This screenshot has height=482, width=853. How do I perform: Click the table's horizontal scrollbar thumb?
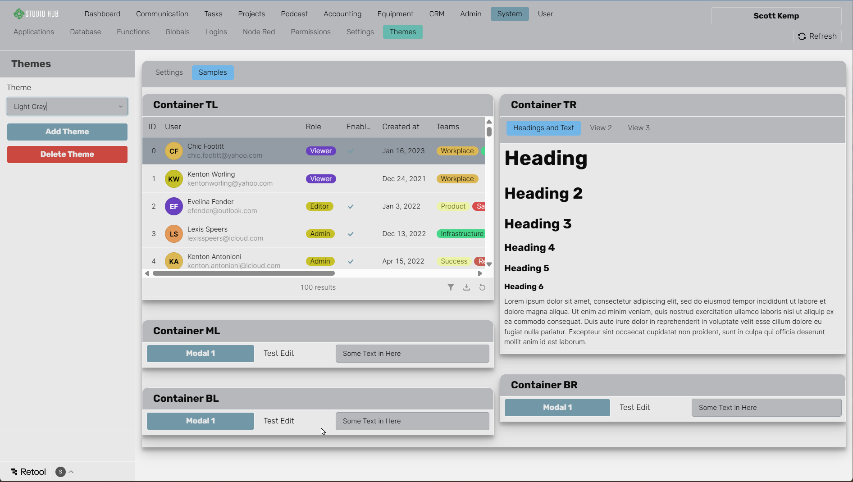click(243, 273)
